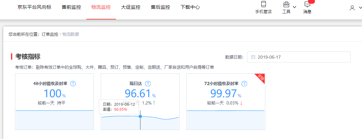Open the 手机管店 phone icon
This screenshot has width=362, height=139.
coord(263,4)
